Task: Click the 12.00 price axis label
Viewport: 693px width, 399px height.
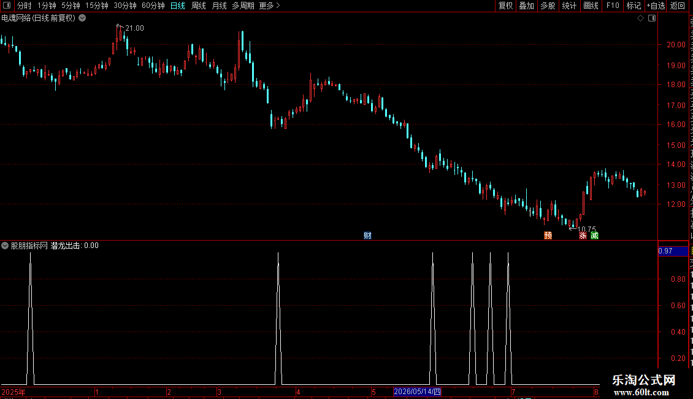Action: [x=676, y=204]
